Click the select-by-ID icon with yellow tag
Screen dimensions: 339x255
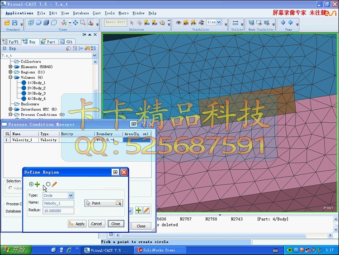coord(147,23)
